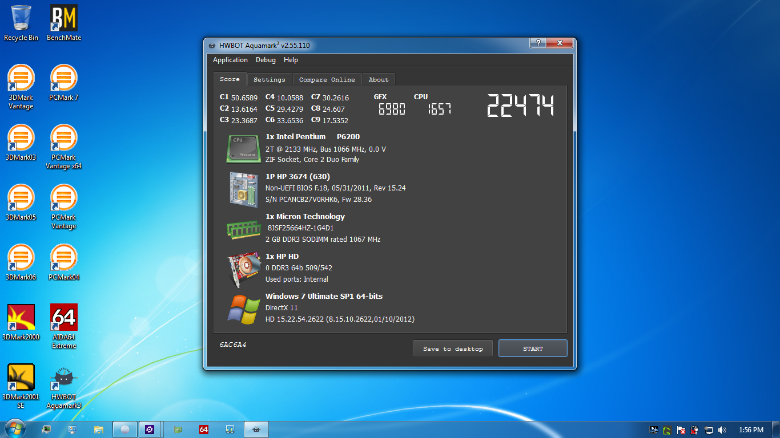Open the Help menu
The width and height of the screenshot is (780, 438).
pos(291,60)
